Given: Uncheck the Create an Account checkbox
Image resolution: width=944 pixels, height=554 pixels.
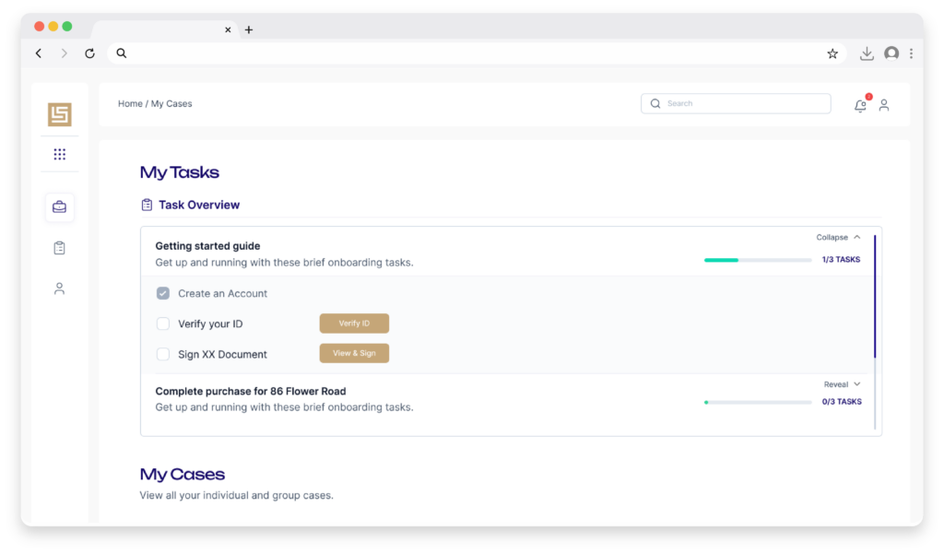Looking at the screenshot, I should [x=163, y=294].
